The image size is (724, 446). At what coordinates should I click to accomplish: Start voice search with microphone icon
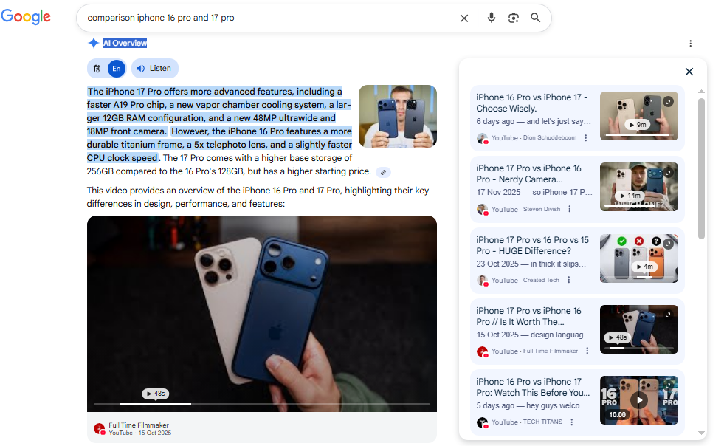point(492,18)
